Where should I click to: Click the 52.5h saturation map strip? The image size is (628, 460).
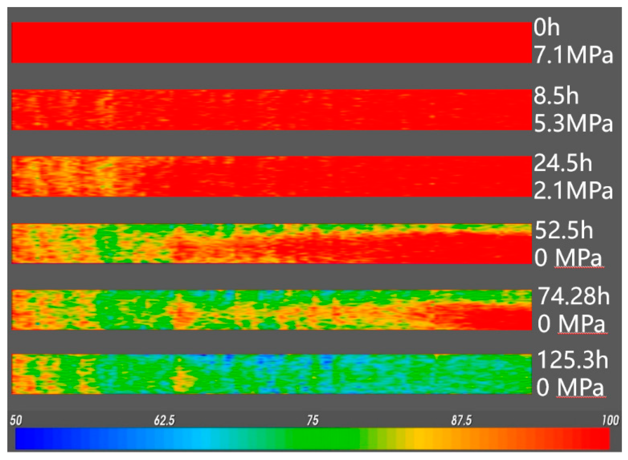coord(271,244)
